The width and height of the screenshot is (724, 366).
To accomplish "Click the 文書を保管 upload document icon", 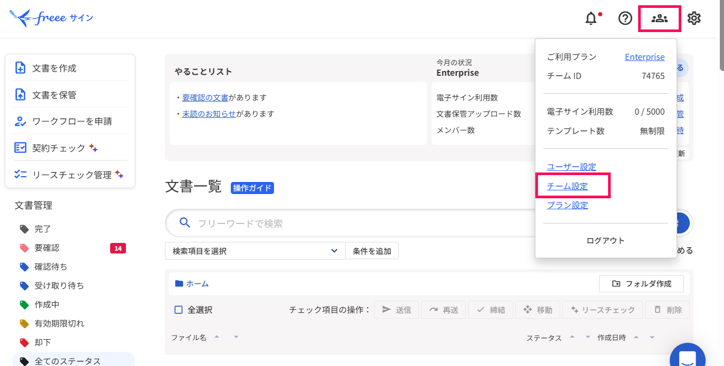I will [20, 95].
